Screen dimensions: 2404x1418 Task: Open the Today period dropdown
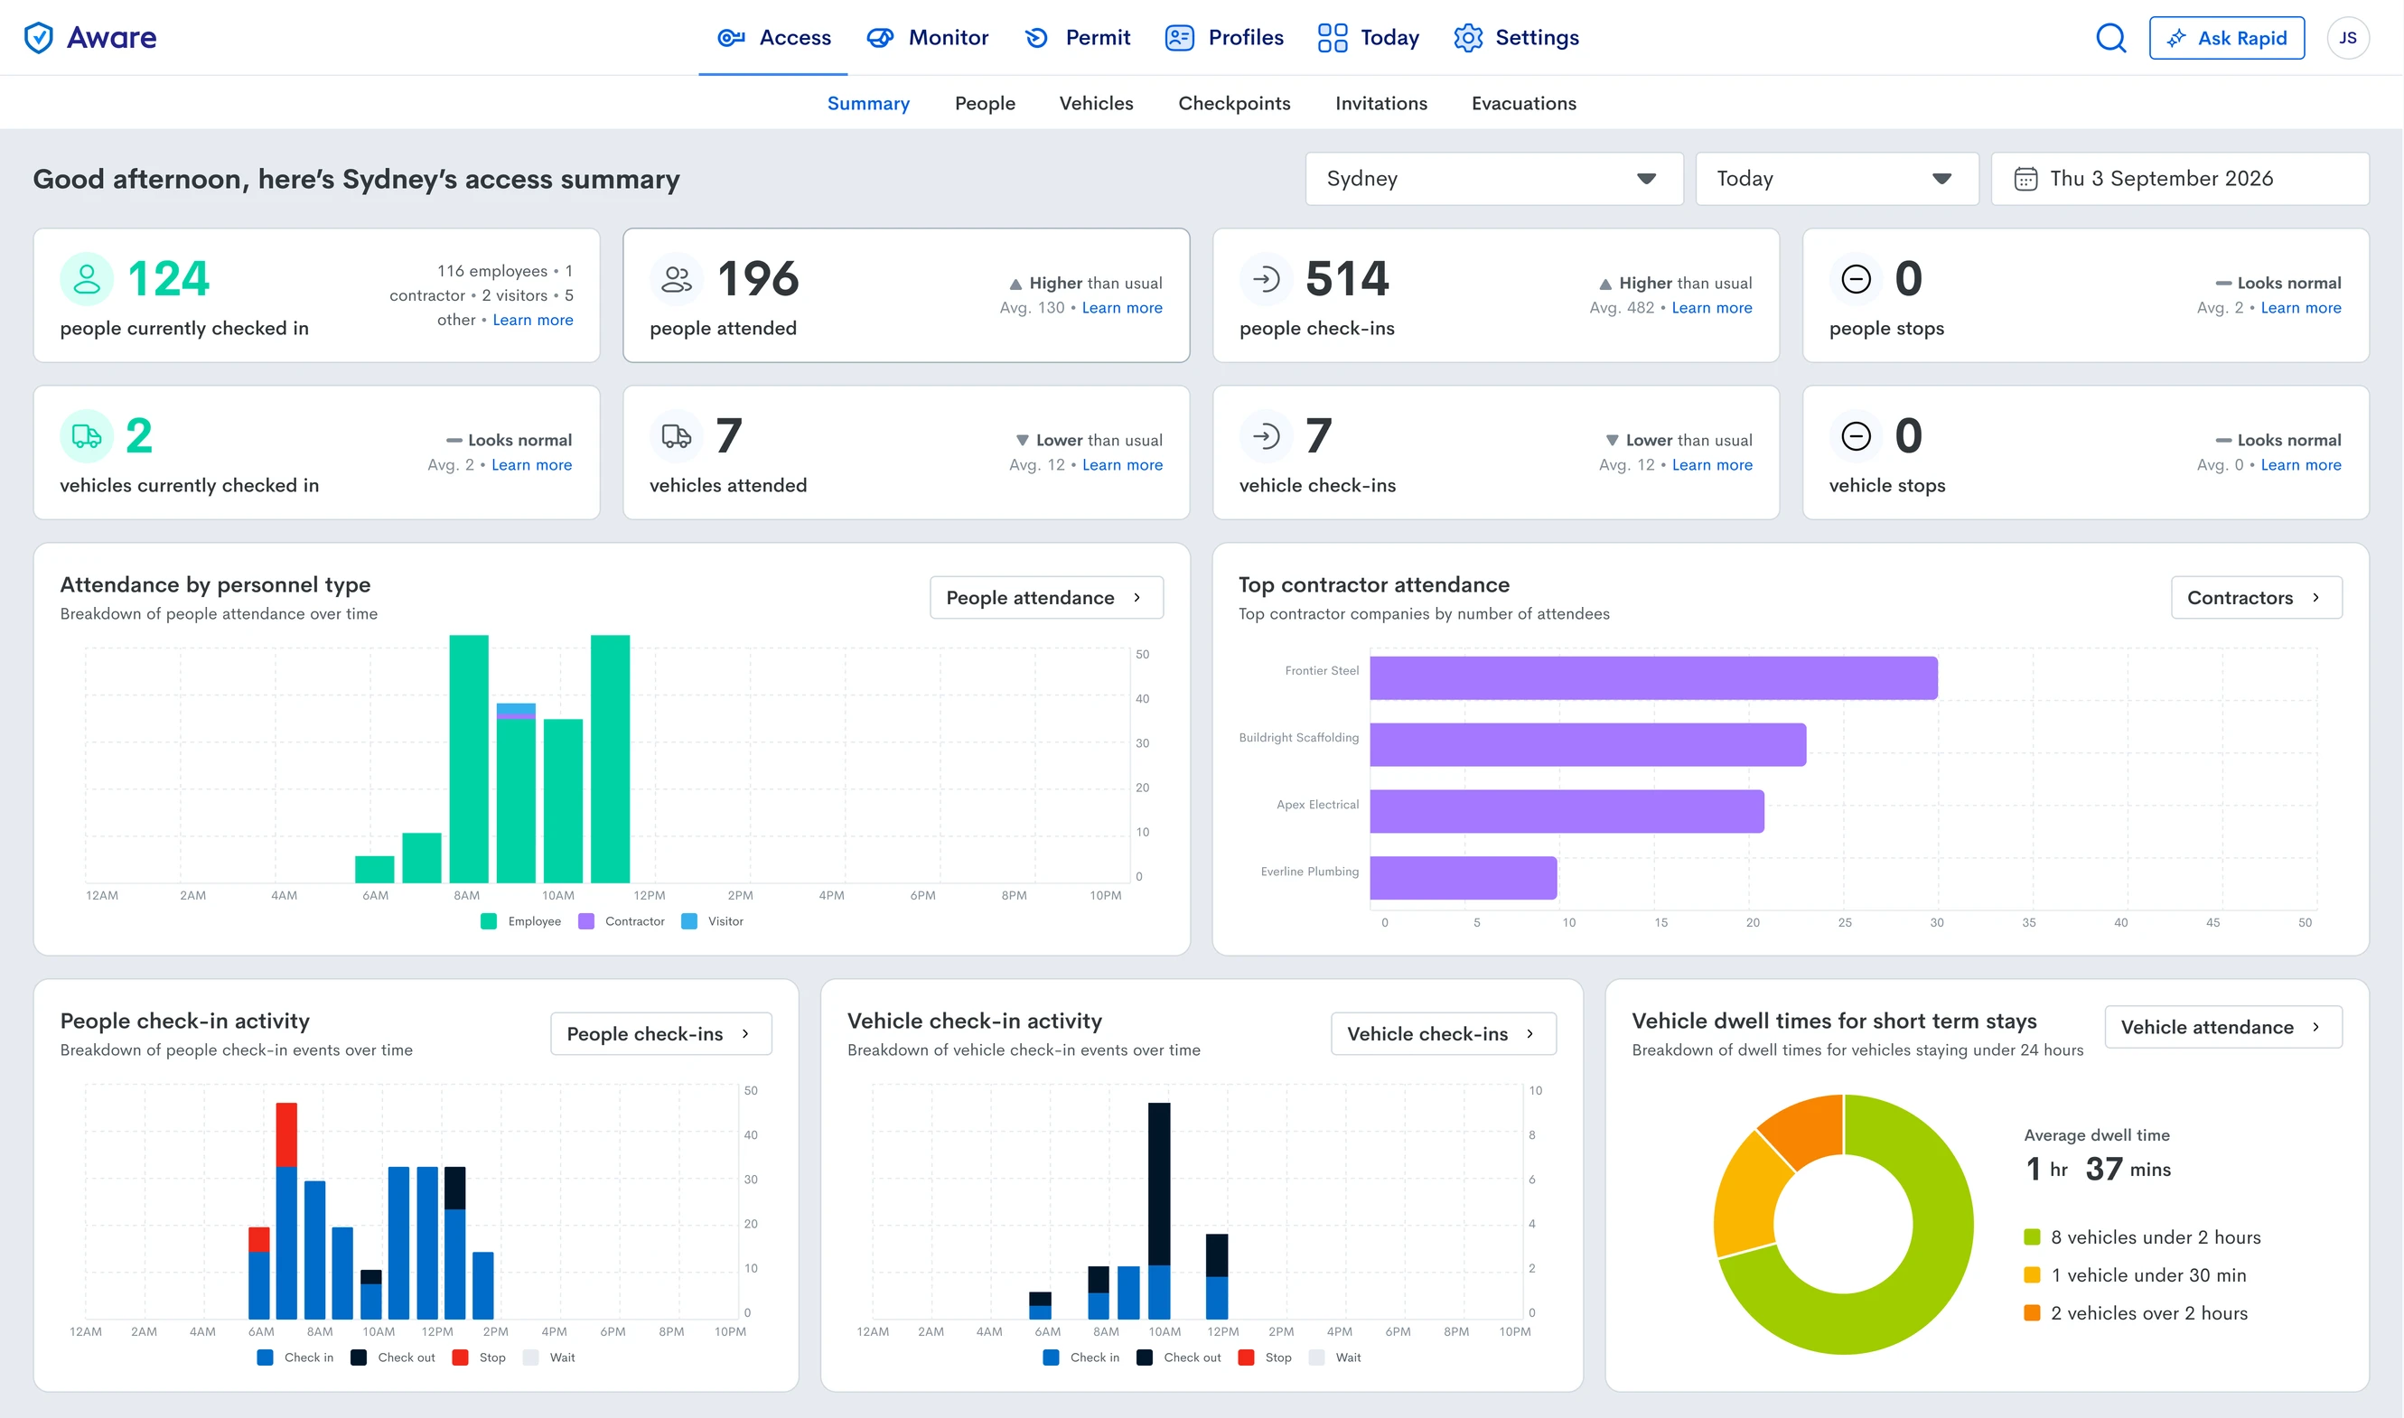coord(1837,179)
